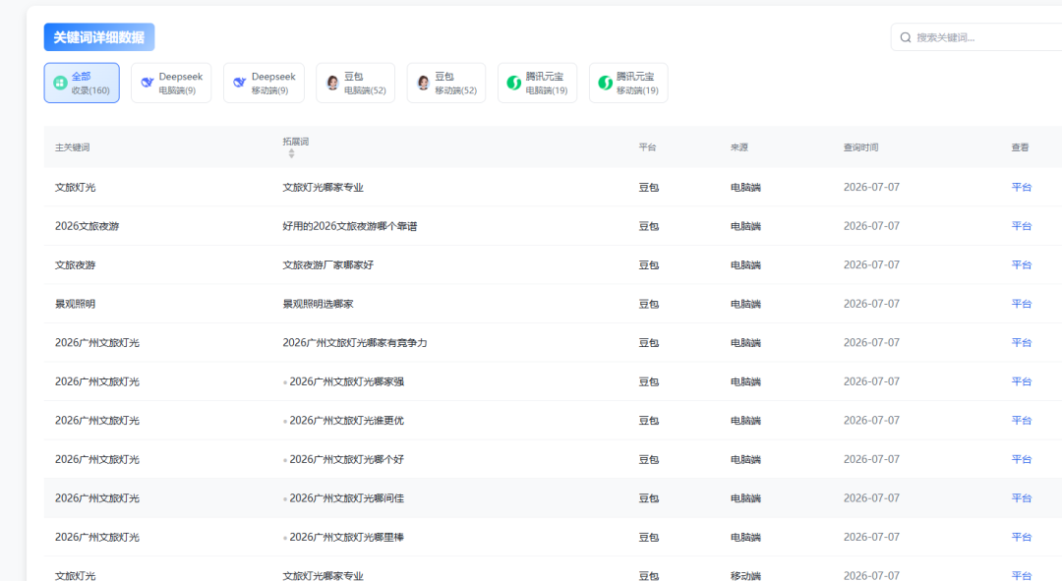
Task: Select main keyword cell 2026文旅夜游
Action: coord(87,226)
